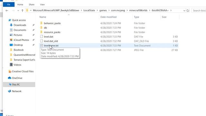206x116 pixels.
Task: Open Desktop in Quick access
Action: point(18,45)
